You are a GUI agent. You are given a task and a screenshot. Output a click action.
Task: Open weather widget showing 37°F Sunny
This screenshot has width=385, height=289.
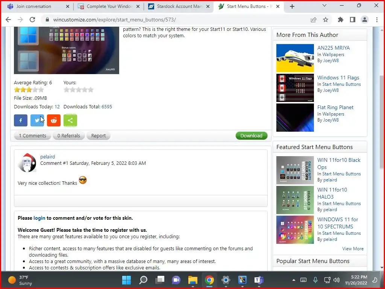[20, 280]
